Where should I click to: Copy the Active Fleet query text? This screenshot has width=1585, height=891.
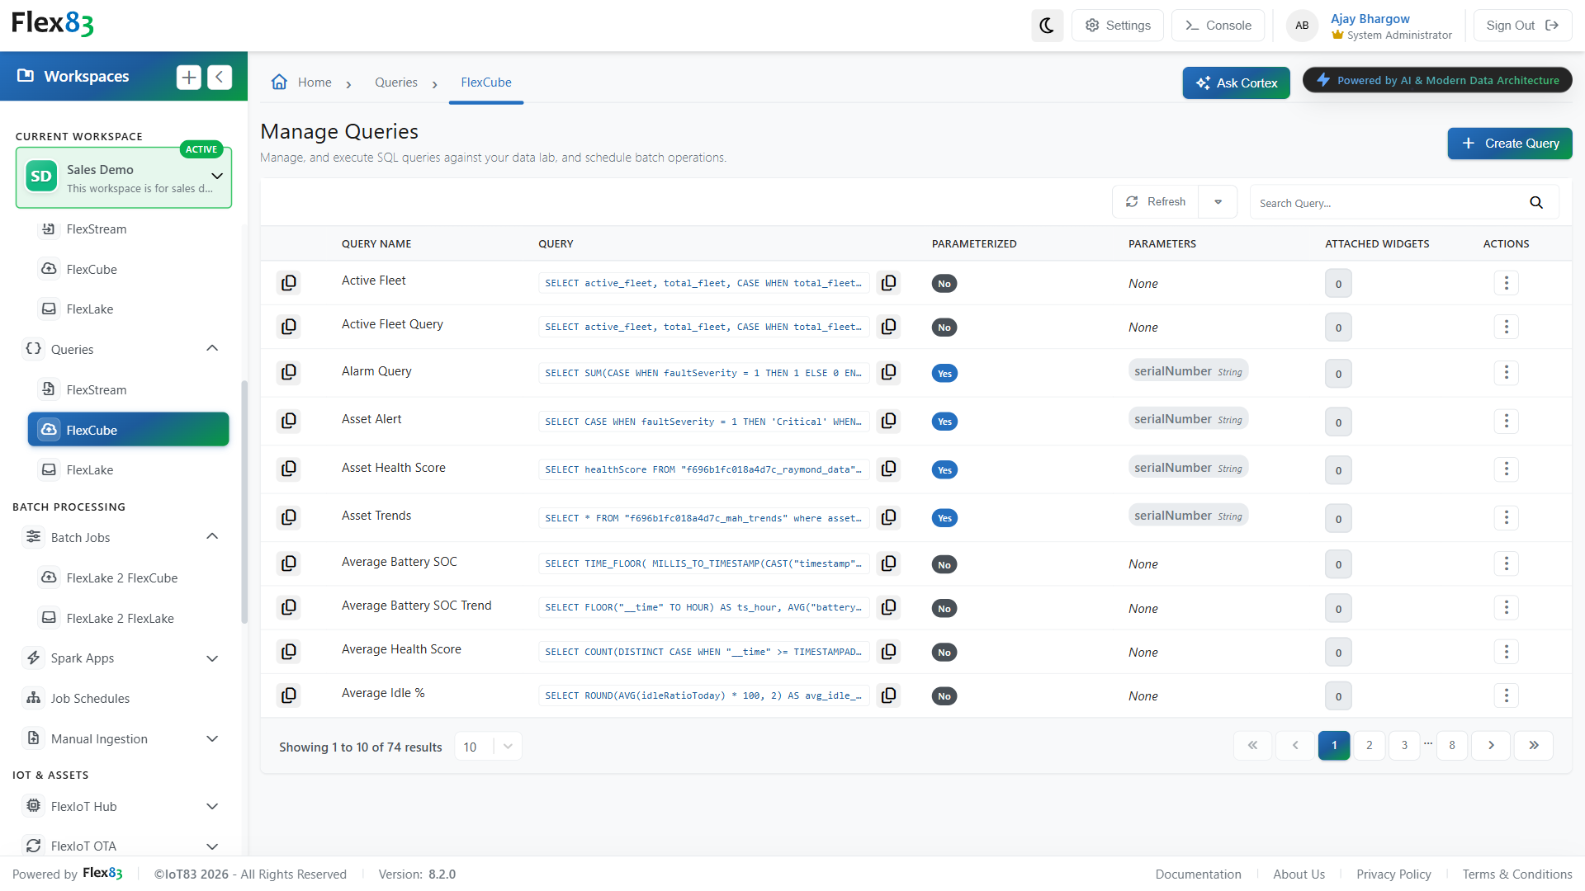point(888,283)
